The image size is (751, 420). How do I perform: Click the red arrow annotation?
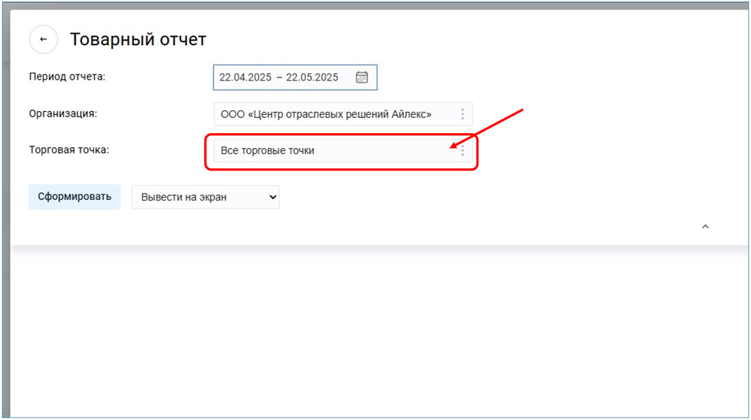[488, 128]
